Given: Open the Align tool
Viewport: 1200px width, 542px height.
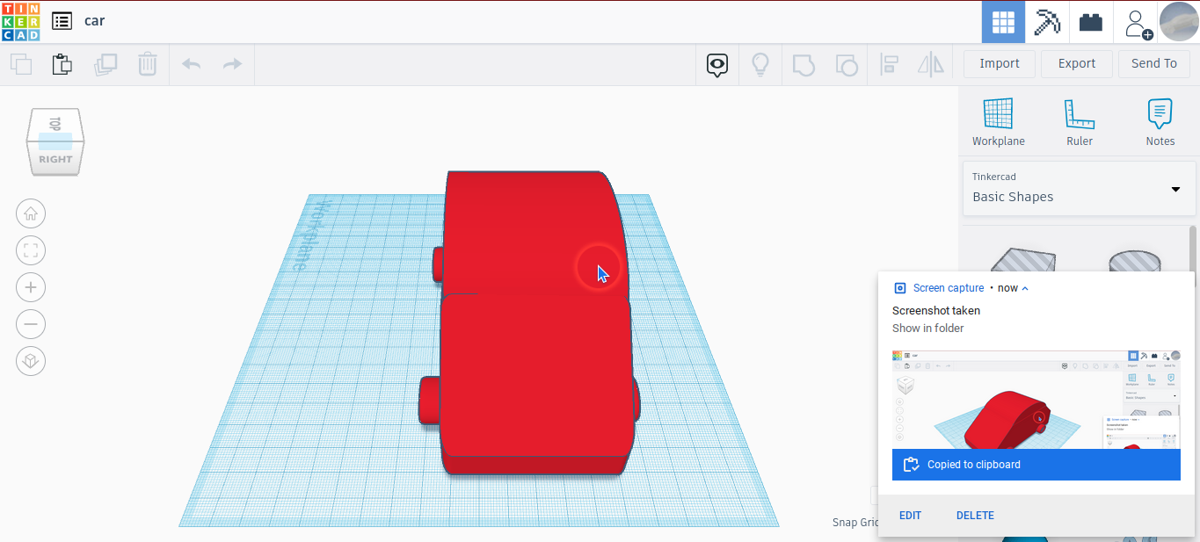Looking at the screenshot, I should pos(889,63).
